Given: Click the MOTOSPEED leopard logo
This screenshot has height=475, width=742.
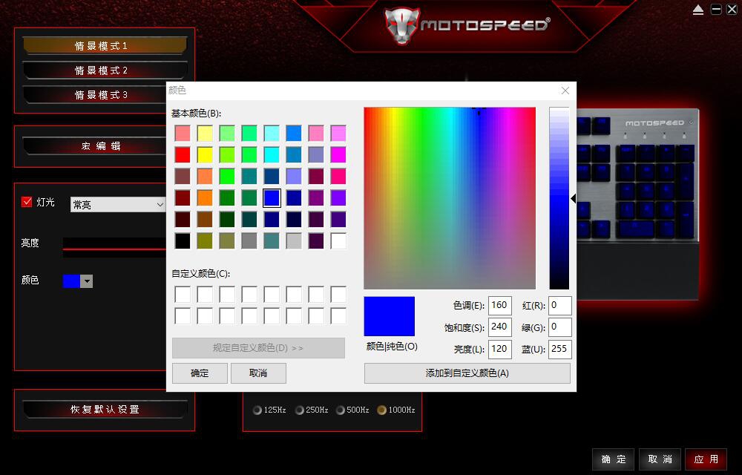Looking at the screenshot, I should click(x=401, y=24).
